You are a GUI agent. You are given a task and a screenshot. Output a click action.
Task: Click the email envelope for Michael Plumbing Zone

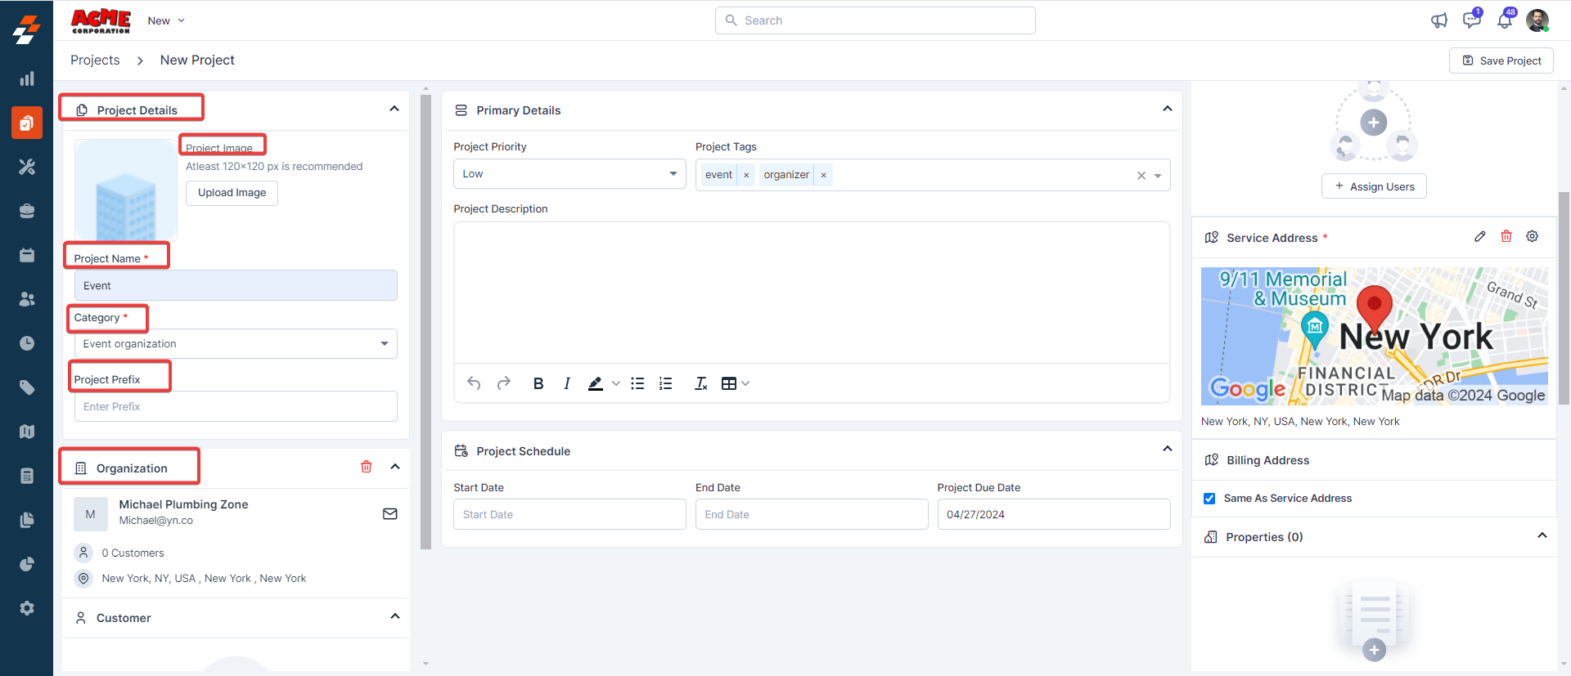[390, 513]
